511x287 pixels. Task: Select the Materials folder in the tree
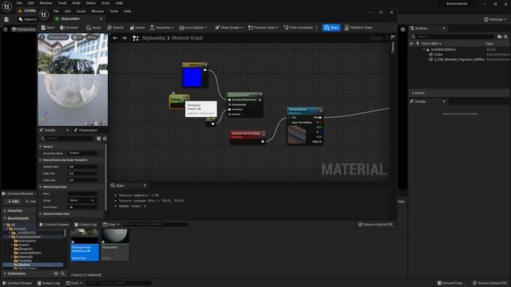26,257
